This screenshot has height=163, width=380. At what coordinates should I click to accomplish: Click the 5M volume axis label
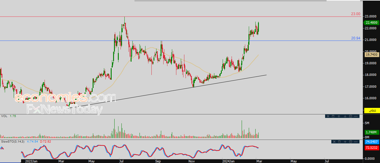[x=367, y=123]
